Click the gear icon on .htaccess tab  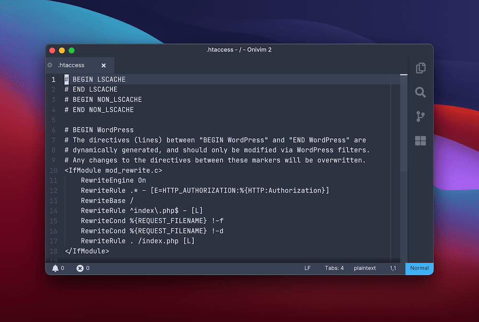coord(50,65)
